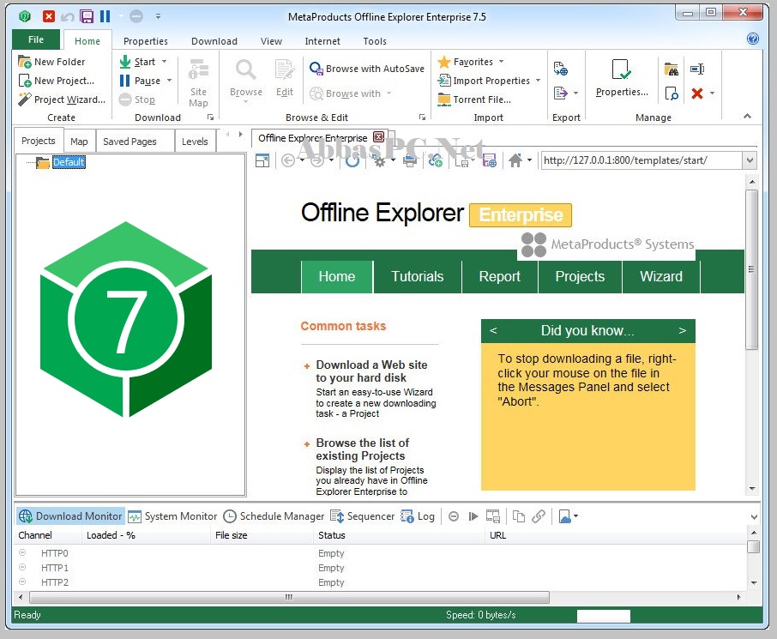This screenshot has width=777, height=639.
Task: Expand Import Properties dropdown arrow
Action: tap(538, 81)
